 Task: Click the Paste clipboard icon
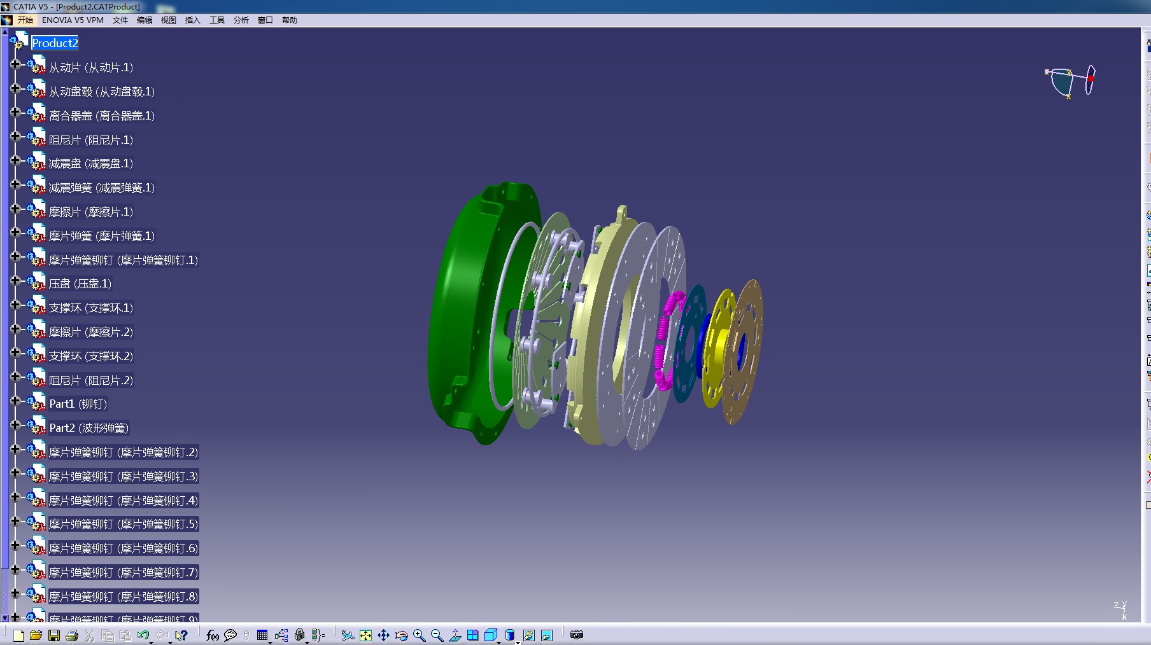click(125, 635)
